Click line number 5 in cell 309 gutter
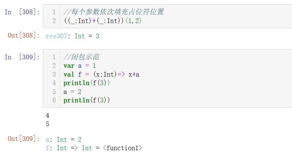 (x=54, y=92)
